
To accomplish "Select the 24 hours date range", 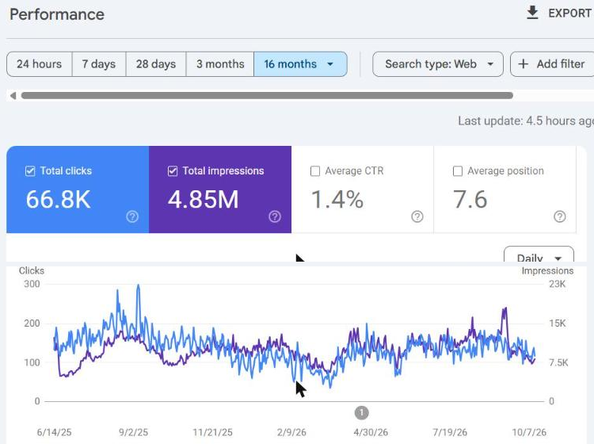I will (x=40, y=64).
